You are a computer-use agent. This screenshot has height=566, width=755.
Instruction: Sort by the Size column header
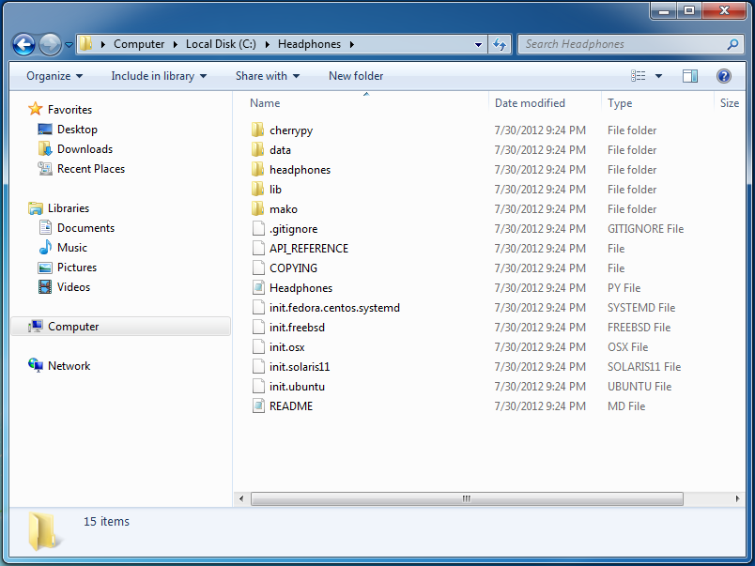click(730, 103)
